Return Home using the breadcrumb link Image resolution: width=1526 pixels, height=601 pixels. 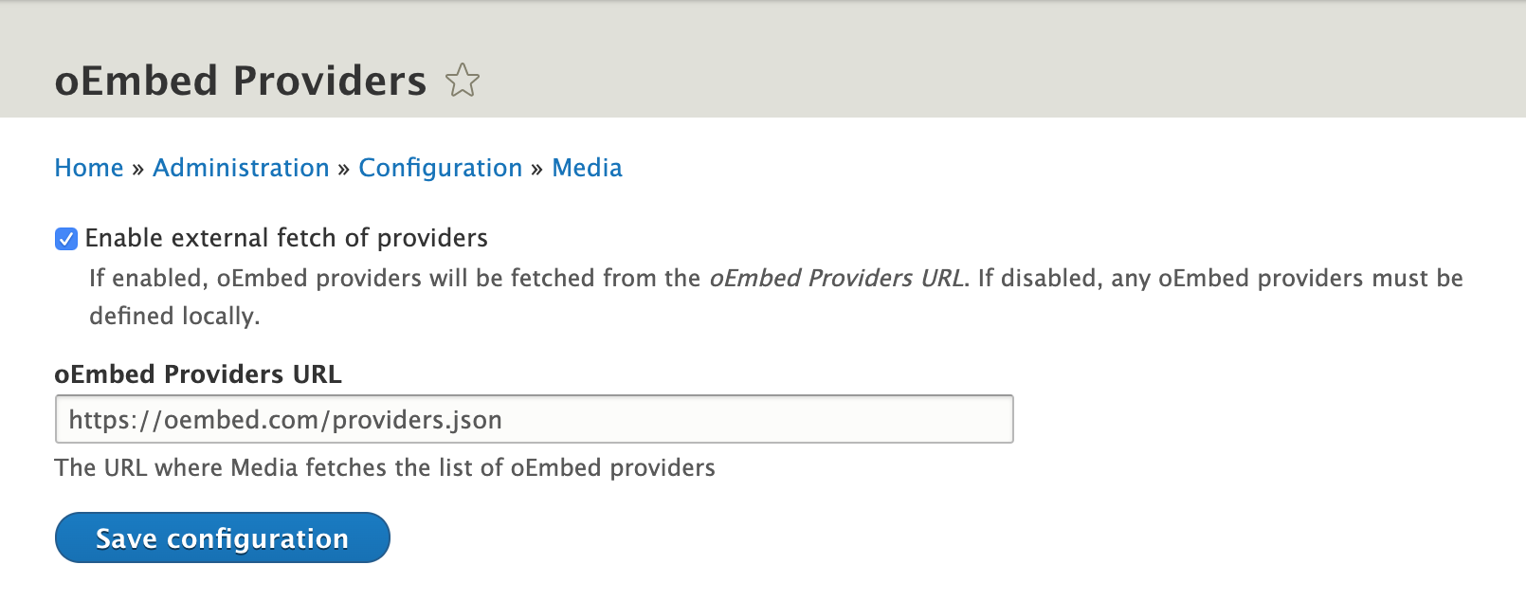pos(89,168)
